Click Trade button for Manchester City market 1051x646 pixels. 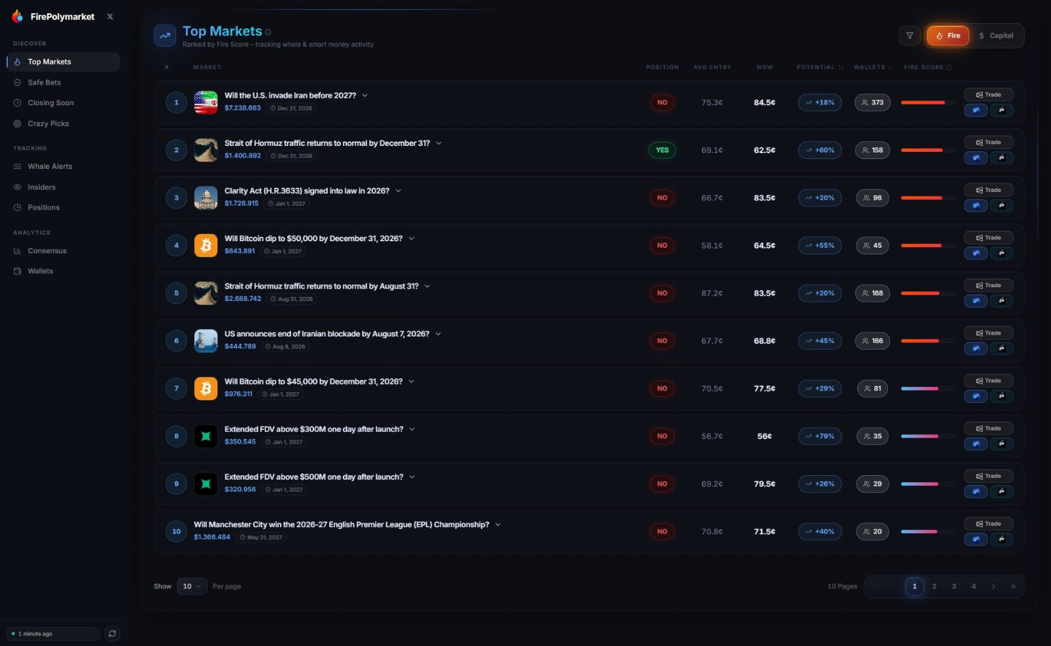[989, 524]
